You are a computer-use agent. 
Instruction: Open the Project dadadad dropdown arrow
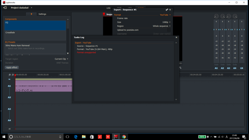(31, 8)
